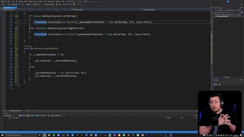Viewport: 244px width, 137px height.
Task: Collapse the if block at line 38
Action: (17, 16)
